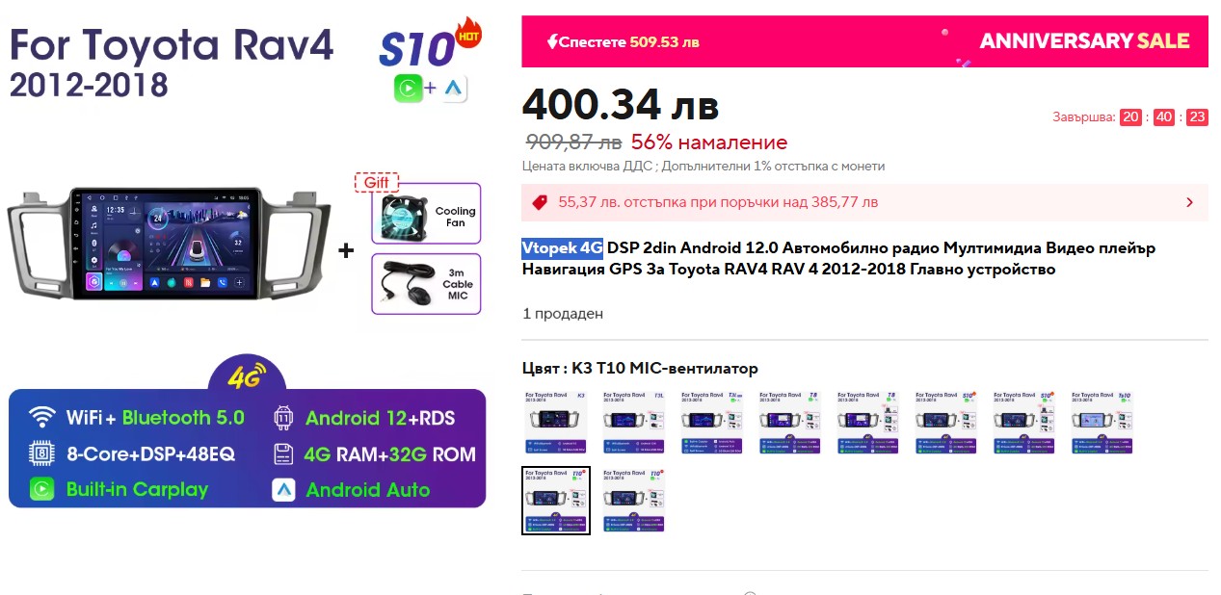Click the 3m Cable MIC gift image
Image resolution: width=1221 pixels, height=595 pixels.
tap(425, 283)
